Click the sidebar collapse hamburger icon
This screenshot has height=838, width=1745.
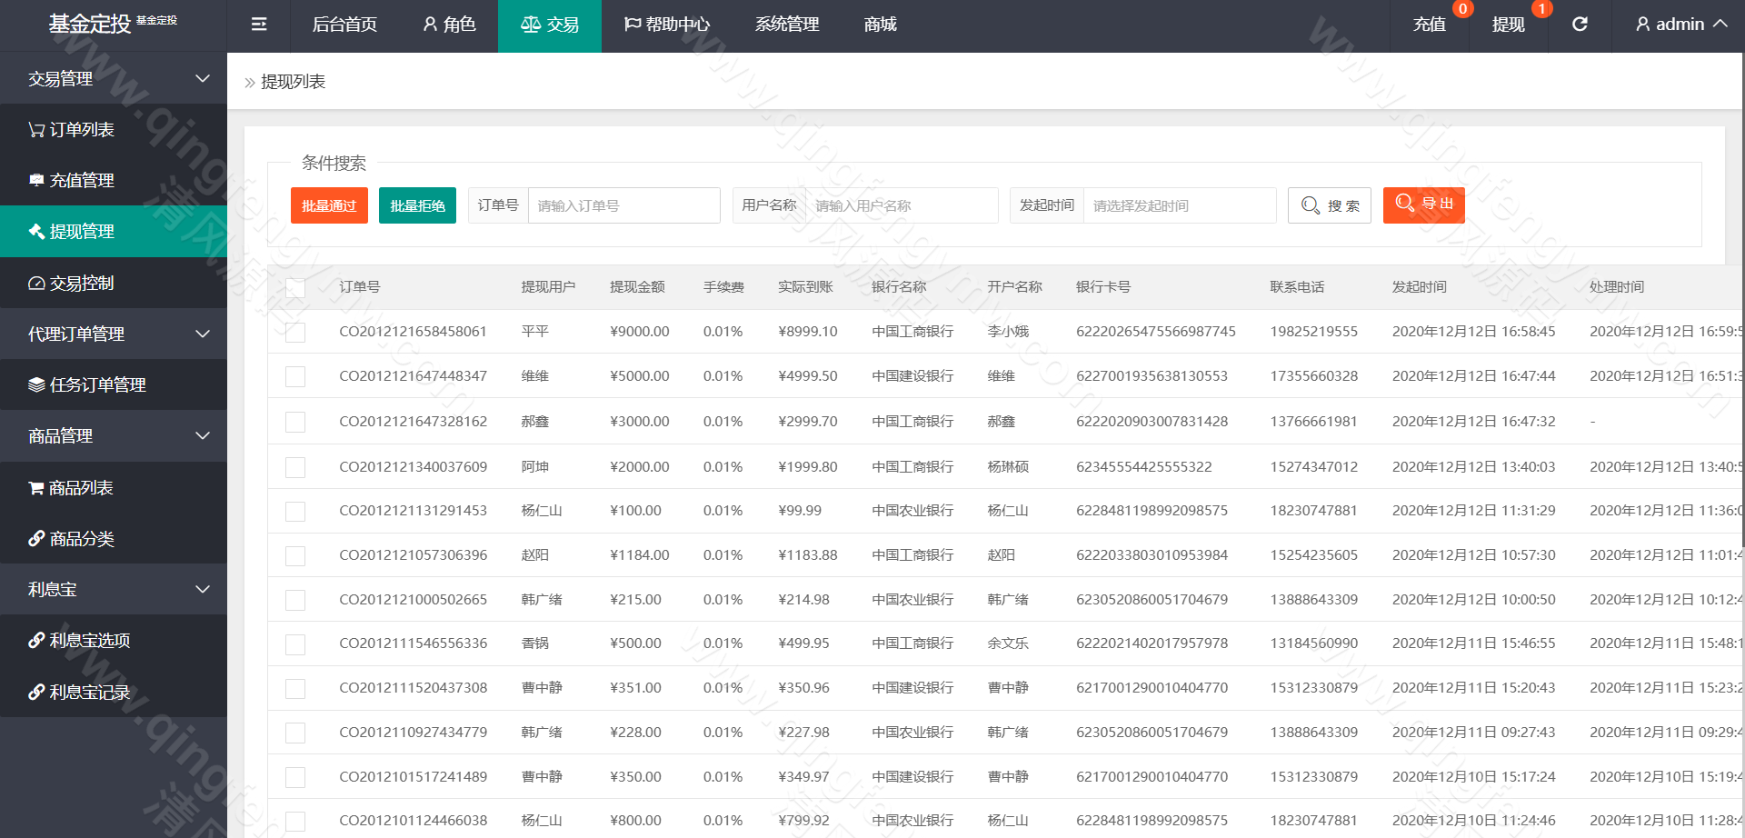[x=258, y=25]
